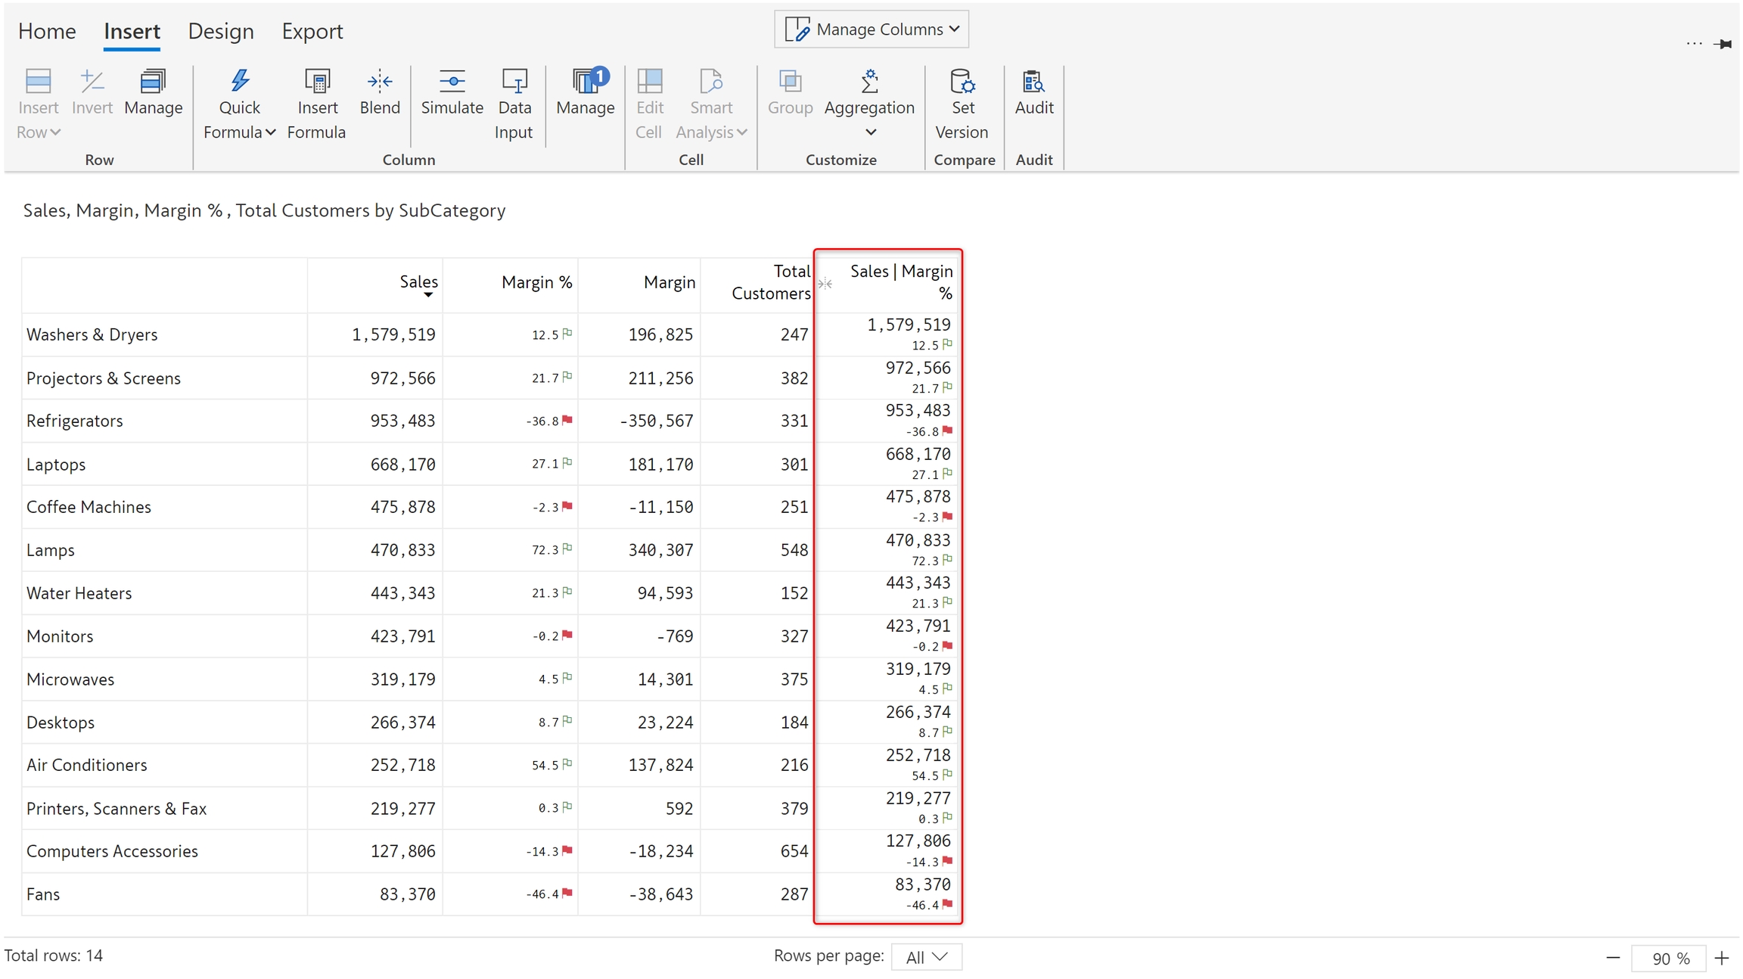Switch to the Design tab
Screen dimensions: 1743x979
(x=220, y=31)
